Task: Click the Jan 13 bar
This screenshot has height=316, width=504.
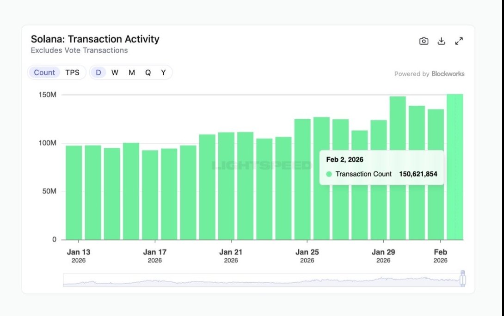Action: pyautogui.click(x=74, y=193)
